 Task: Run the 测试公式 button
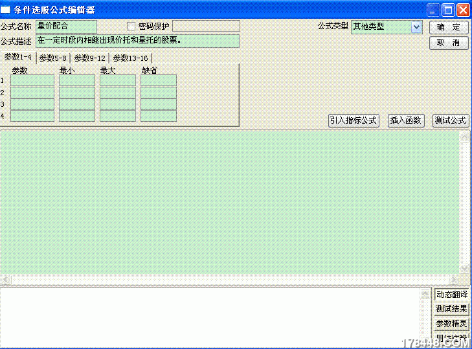click(x=450, y=120)
